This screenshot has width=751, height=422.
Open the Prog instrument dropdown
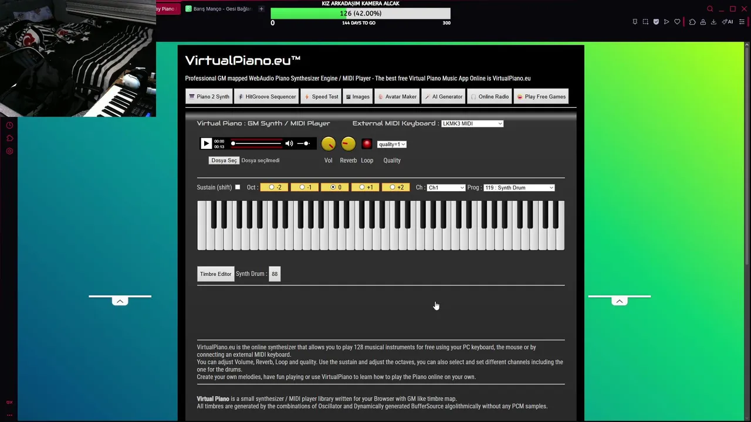[x=519, y=188]
